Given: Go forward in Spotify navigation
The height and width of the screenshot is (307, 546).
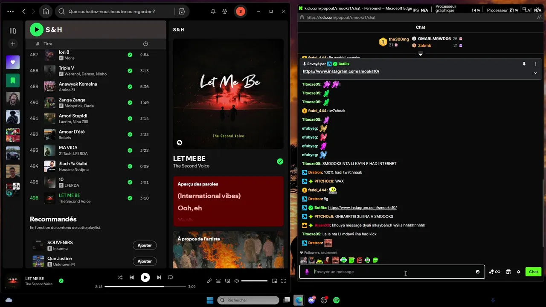Looking at the screenshot, I should click(33, 12).
